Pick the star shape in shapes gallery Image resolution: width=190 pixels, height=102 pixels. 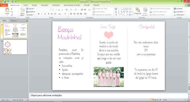(130, 15)
